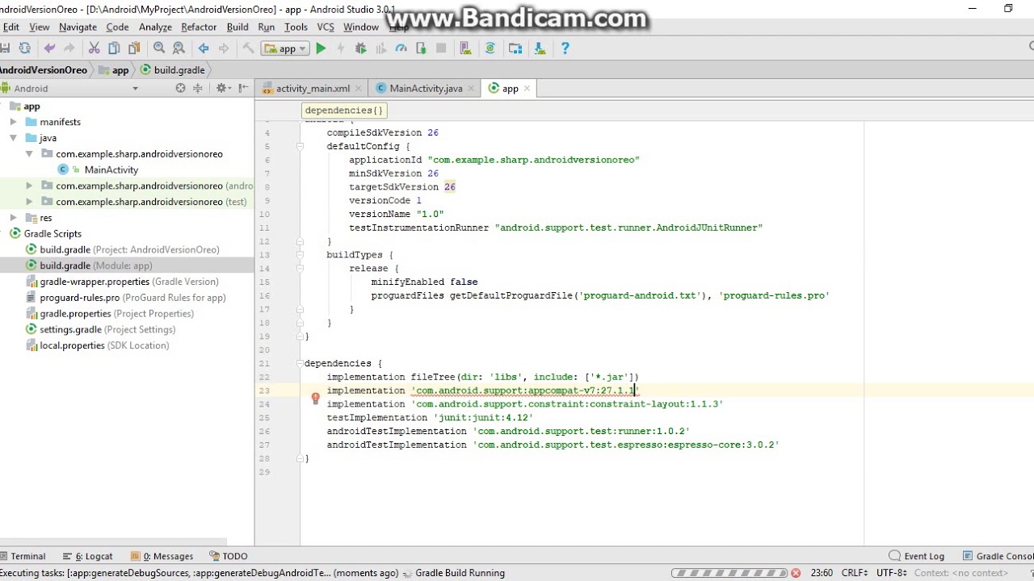Click the Profiler gauge icon
This screenshot has height=581, width=1034.
pos(401,48)
